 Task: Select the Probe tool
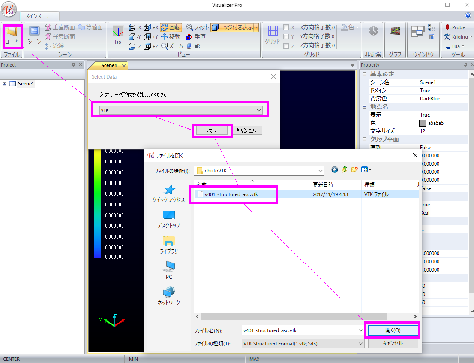pyautogui.click(x=454, y=27)
